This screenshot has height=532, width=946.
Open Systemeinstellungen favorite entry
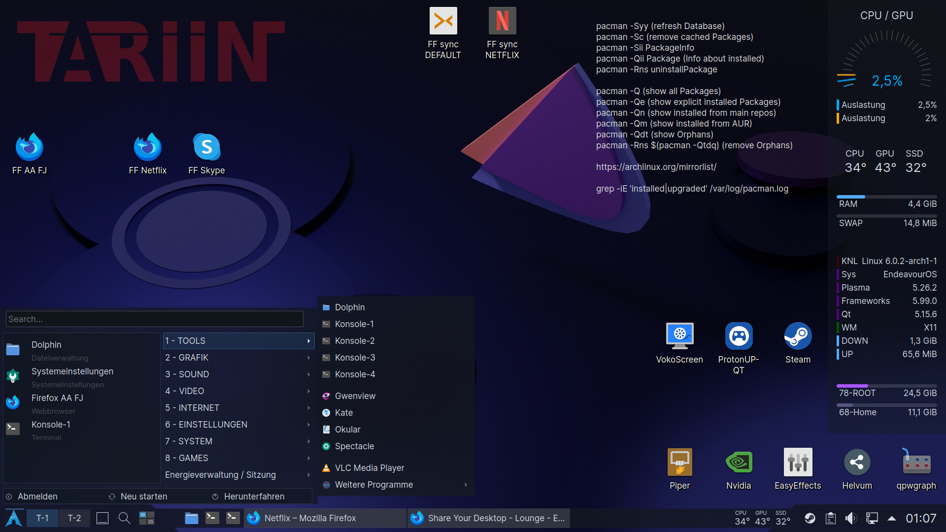[81, 377]
